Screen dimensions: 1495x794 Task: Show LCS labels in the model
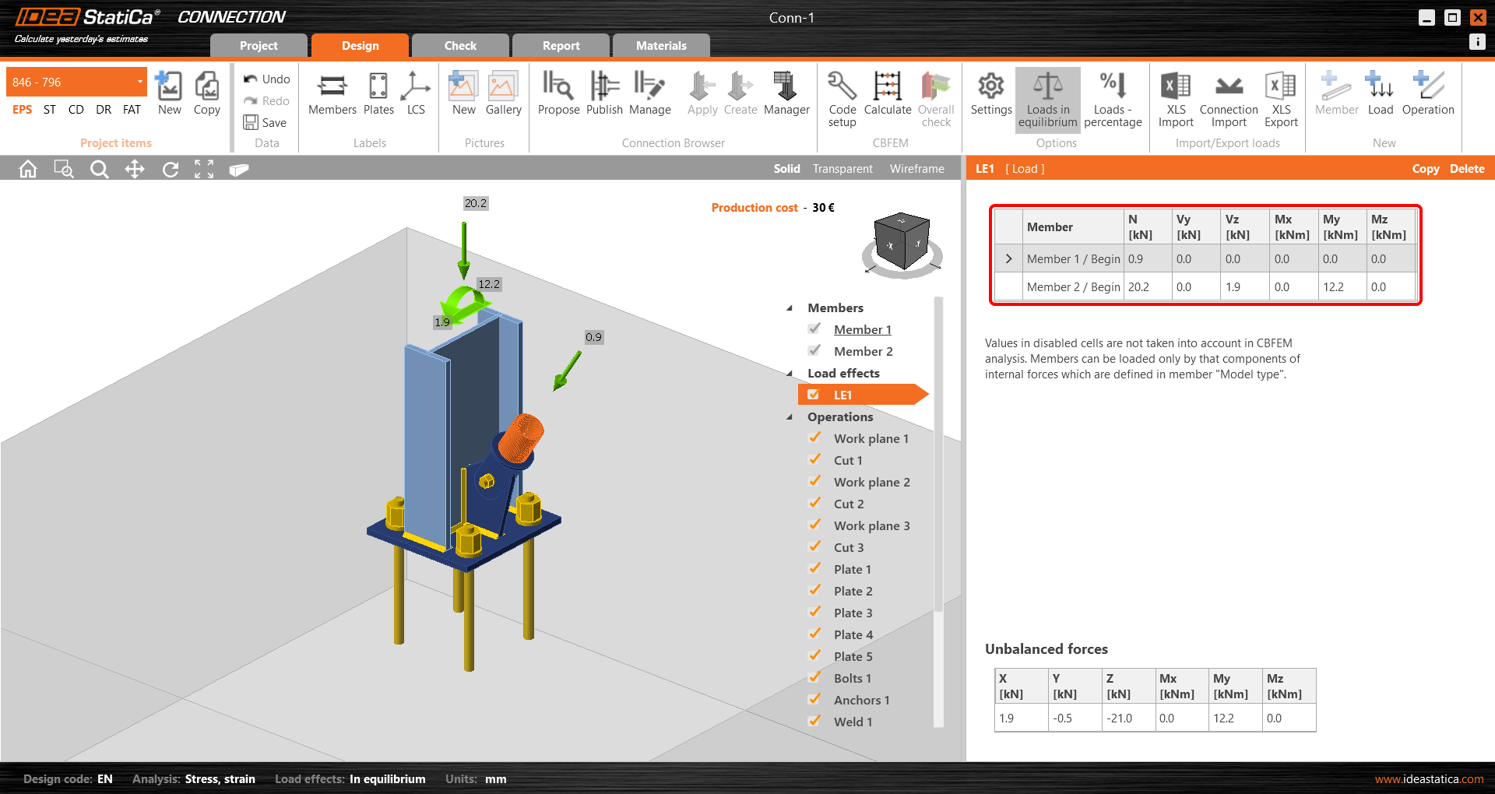pos(416,87)
